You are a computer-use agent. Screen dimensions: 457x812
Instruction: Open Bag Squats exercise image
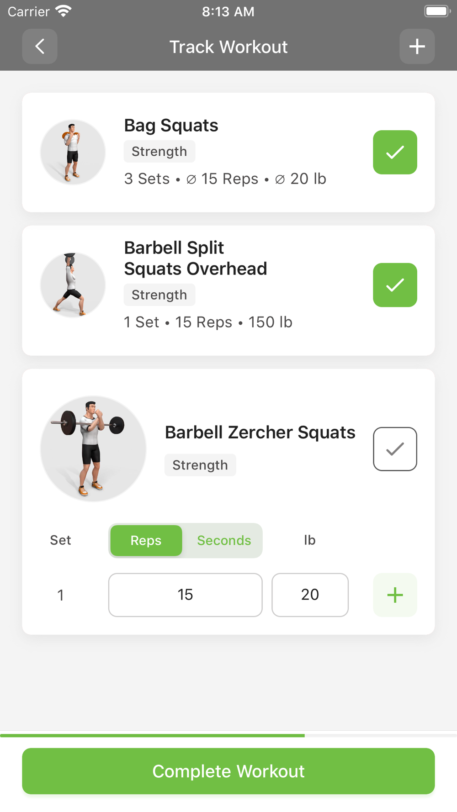tap(73, 152)
